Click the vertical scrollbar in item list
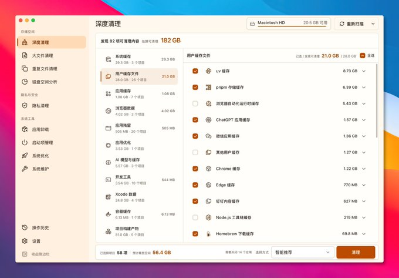This screenshot has width=399, height=278. (377, 101)
